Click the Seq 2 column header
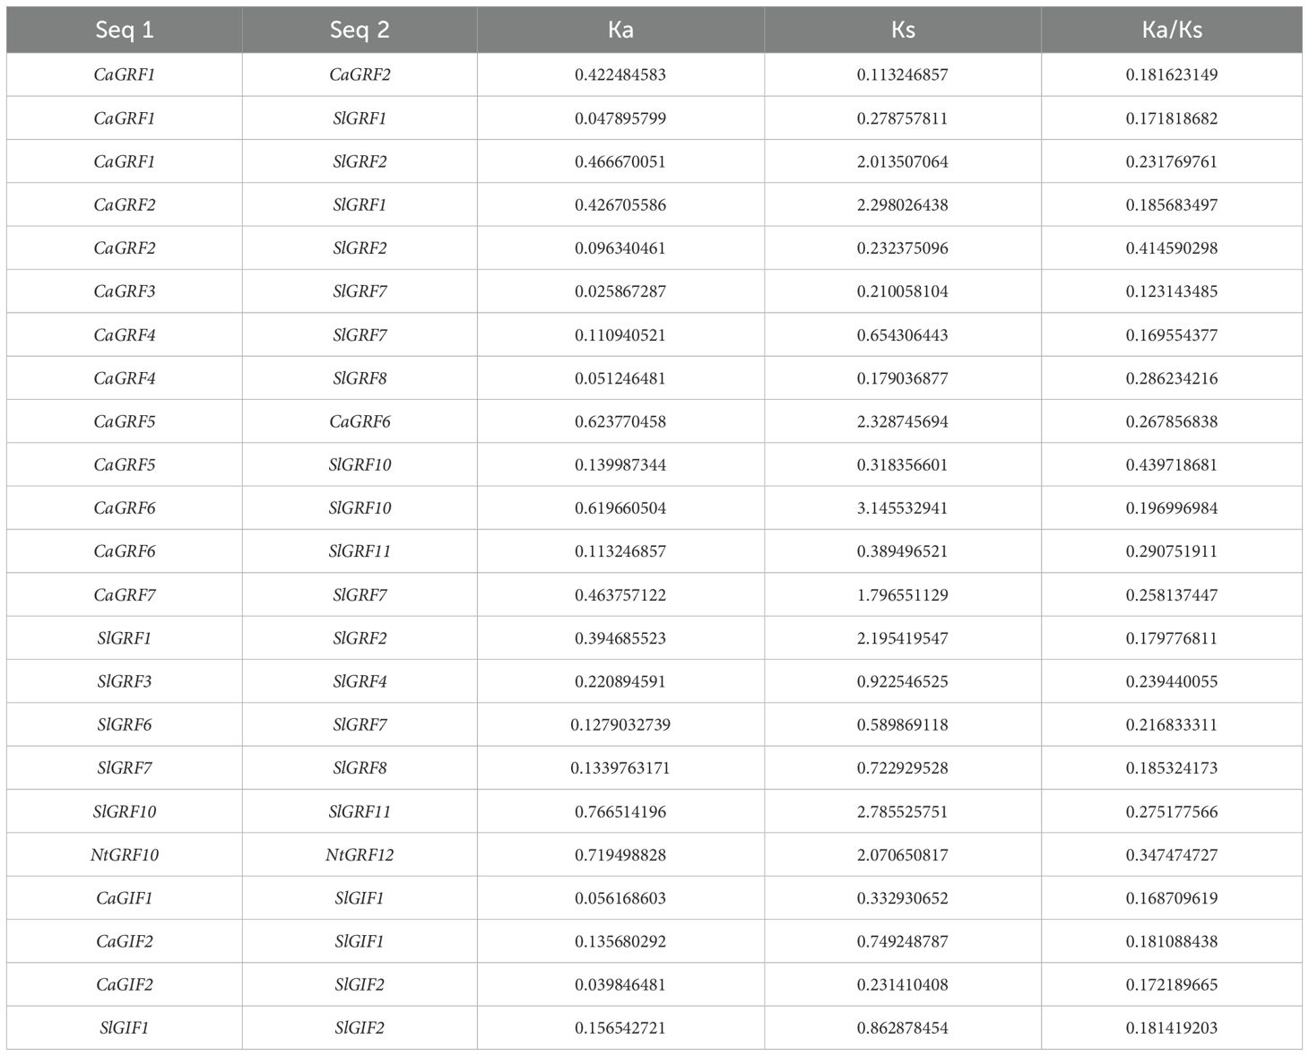The height and width of the screenshot is (1056, 1309). (360, 30)
